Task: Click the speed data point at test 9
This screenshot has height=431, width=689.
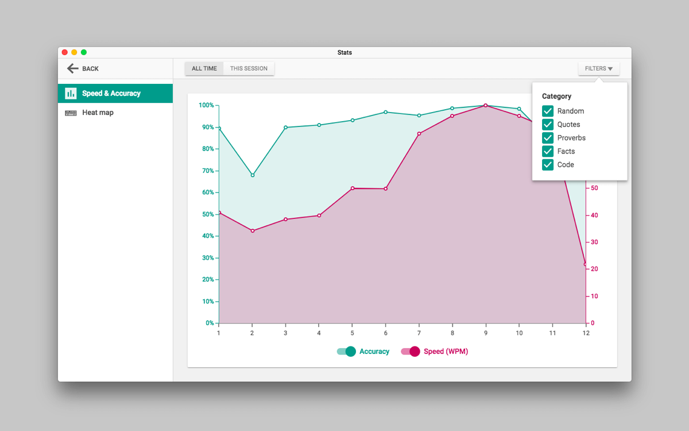Action: 486,105
